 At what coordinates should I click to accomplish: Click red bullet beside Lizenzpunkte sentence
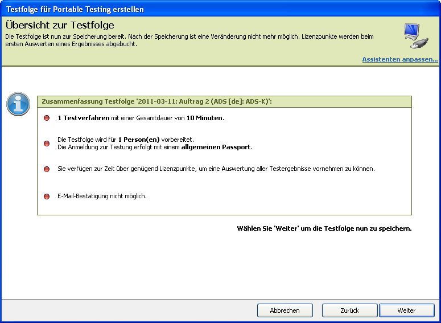click(47, 169)
